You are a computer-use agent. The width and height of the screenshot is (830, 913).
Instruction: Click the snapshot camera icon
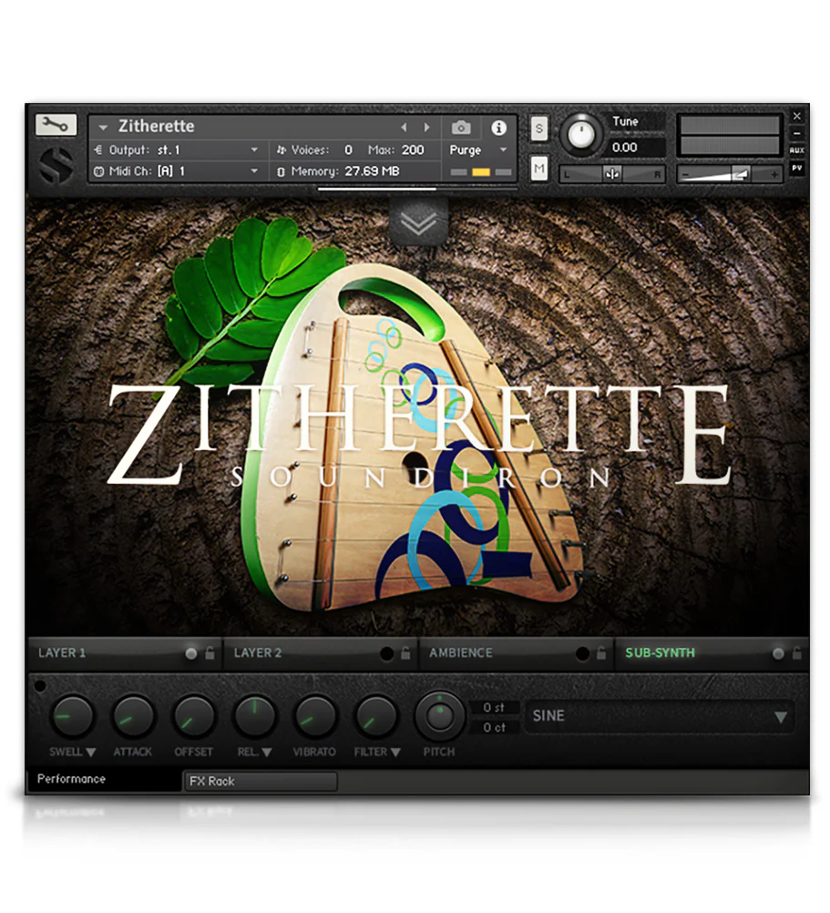point(463,128)
